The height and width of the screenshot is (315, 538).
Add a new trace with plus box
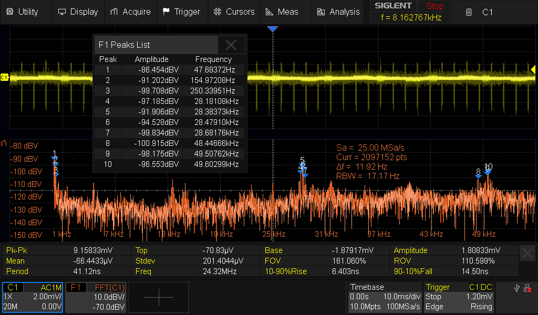point(158,297)
